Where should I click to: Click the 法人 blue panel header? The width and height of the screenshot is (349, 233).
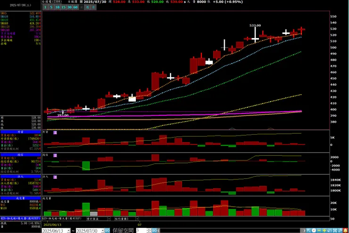click(20, 177)
